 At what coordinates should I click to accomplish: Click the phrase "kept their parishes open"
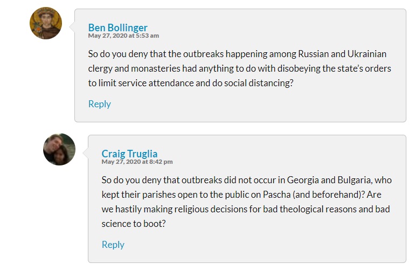click(152, 195)
